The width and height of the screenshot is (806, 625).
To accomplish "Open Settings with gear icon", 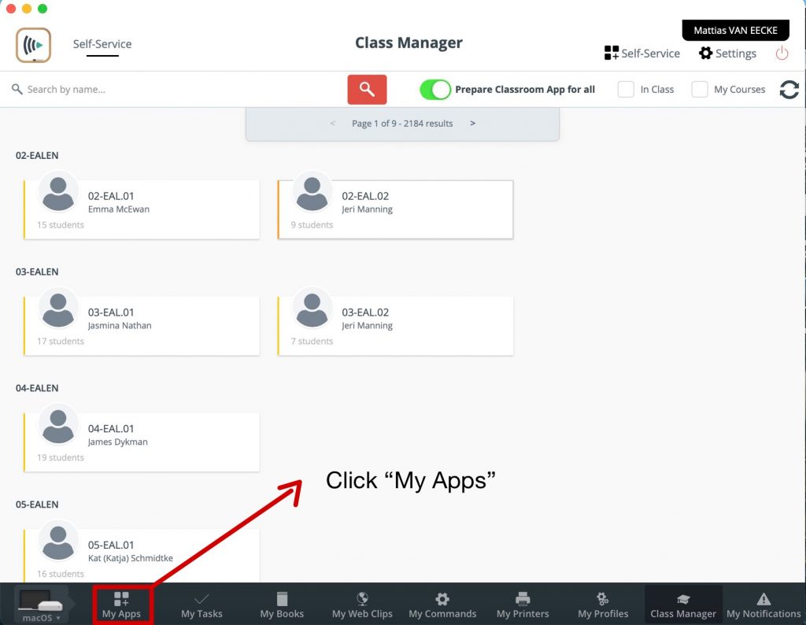I will tap(727, 54).
